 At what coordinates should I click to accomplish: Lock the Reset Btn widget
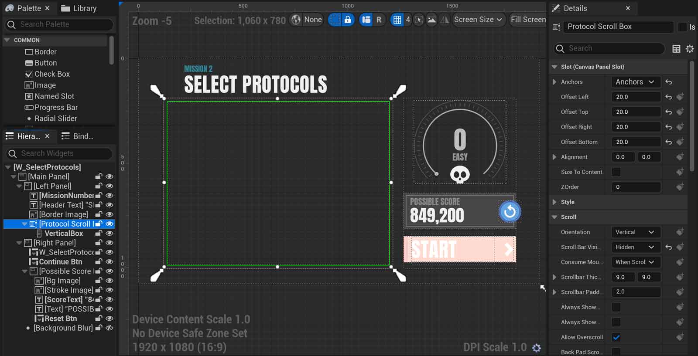coord(99,319)
